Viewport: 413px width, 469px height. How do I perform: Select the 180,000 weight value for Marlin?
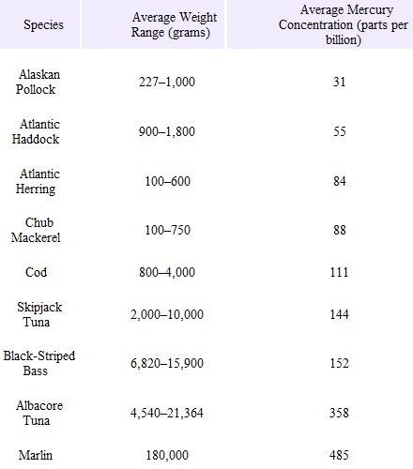point(167,455)
